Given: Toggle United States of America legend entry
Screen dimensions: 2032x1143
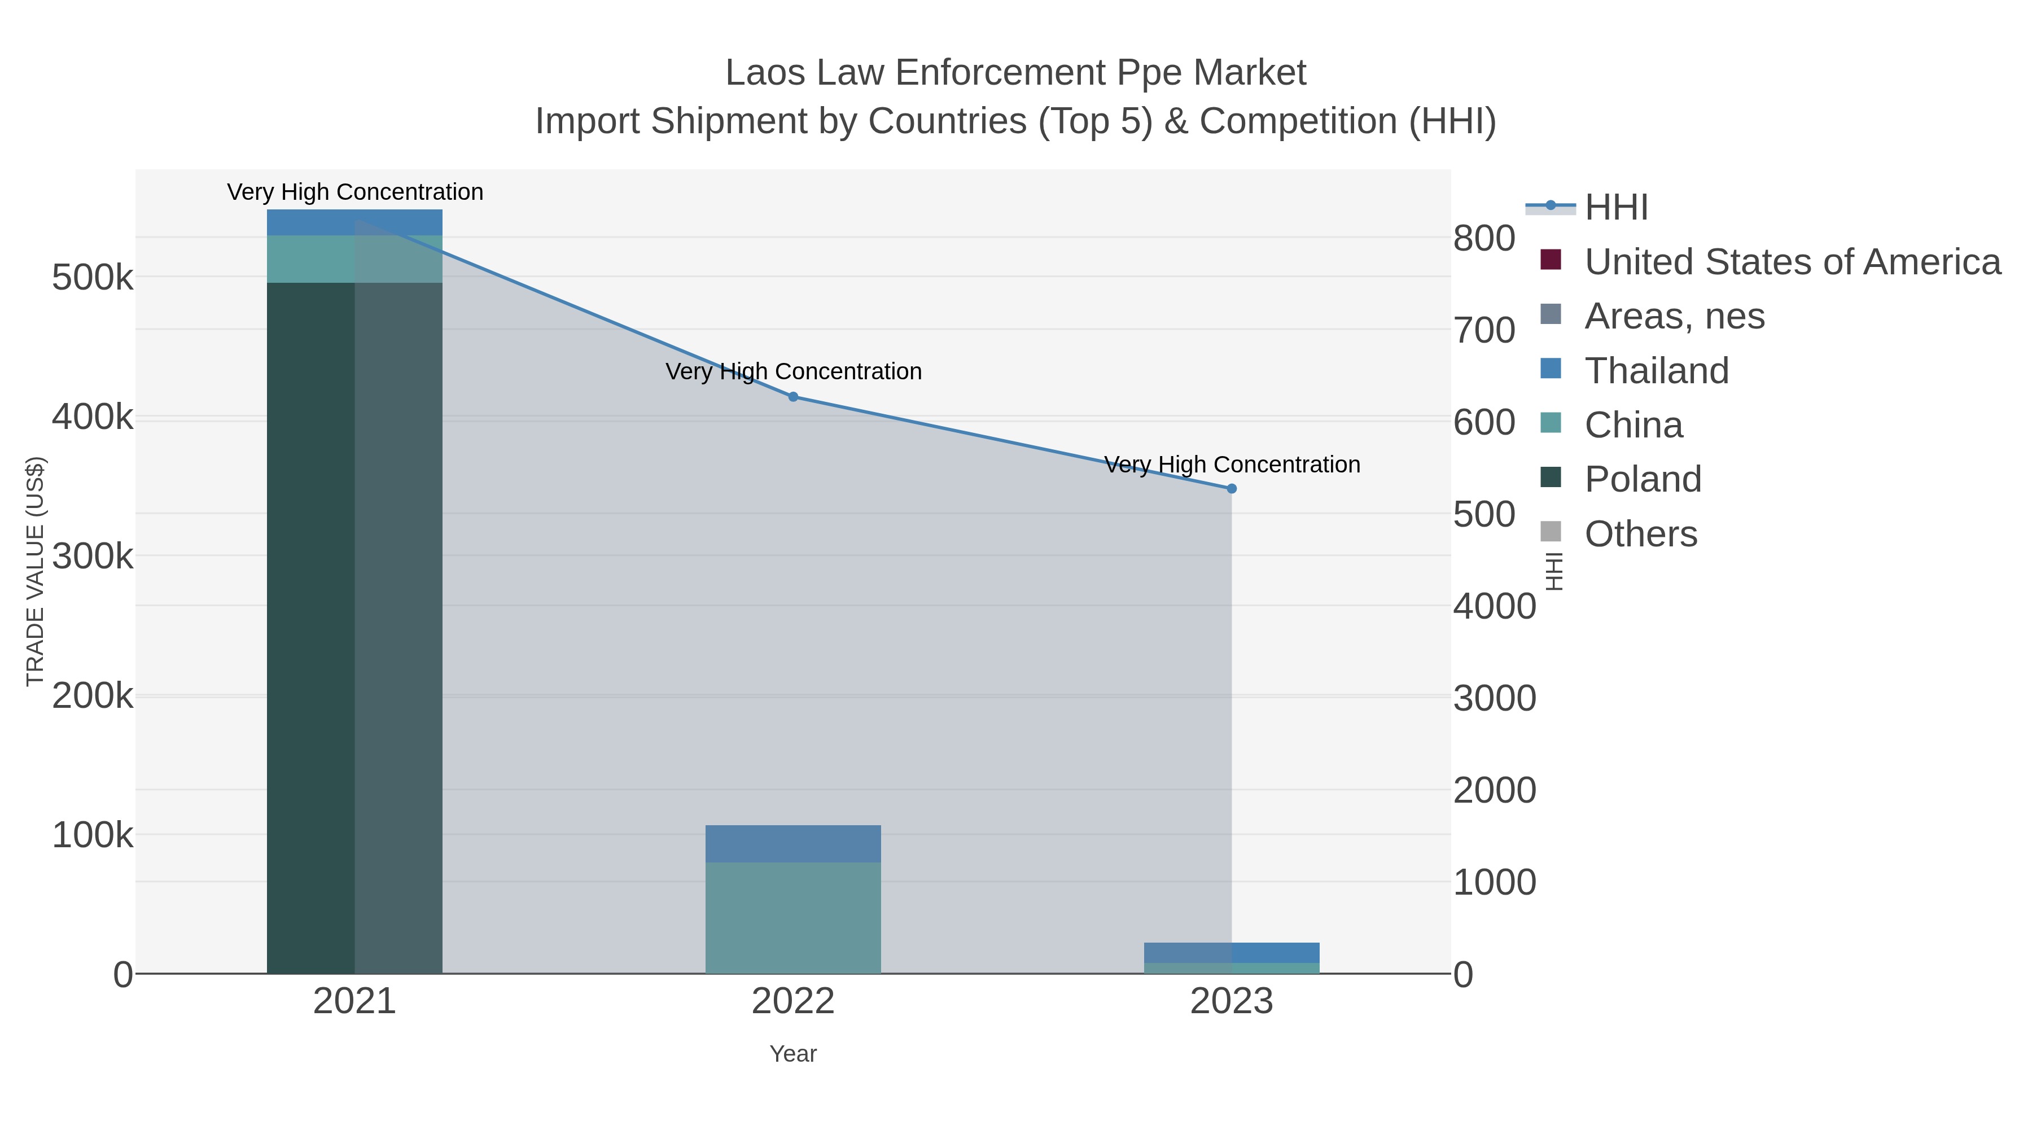Looking at the screenshot, I should [x=1770, y=262].
